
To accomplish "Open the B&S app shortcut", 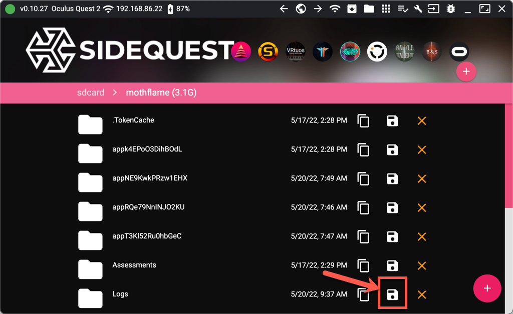I will (x=432, y=51).
